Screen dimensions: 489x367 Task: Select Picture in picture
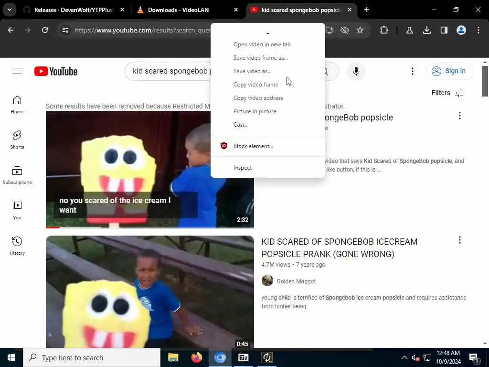267,111
